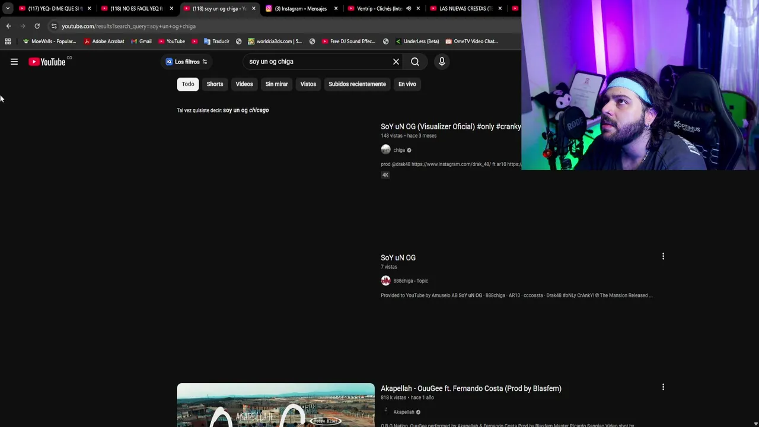Select the Sin mirar filter chip

coord(276,84)
